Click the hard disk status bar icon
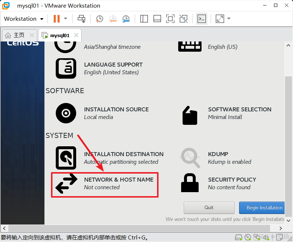The image size is (293, 242). pos(239,237)
